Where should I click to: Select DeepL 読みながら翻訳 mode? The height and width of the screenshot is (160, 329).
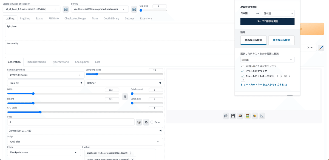coord(254,40)
